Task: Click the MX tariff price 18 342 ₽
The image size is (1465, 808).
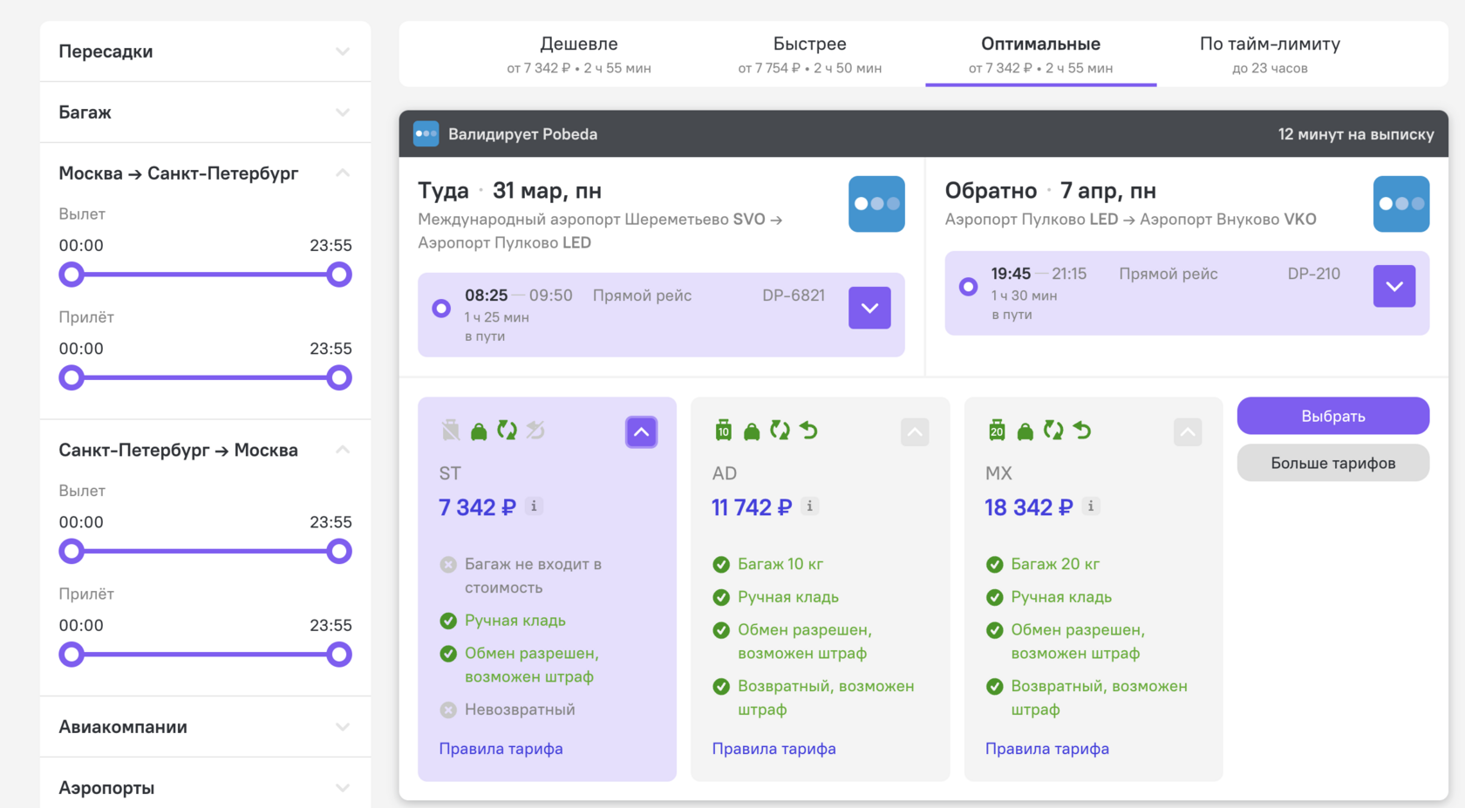Action: (x=1028, y=507)
